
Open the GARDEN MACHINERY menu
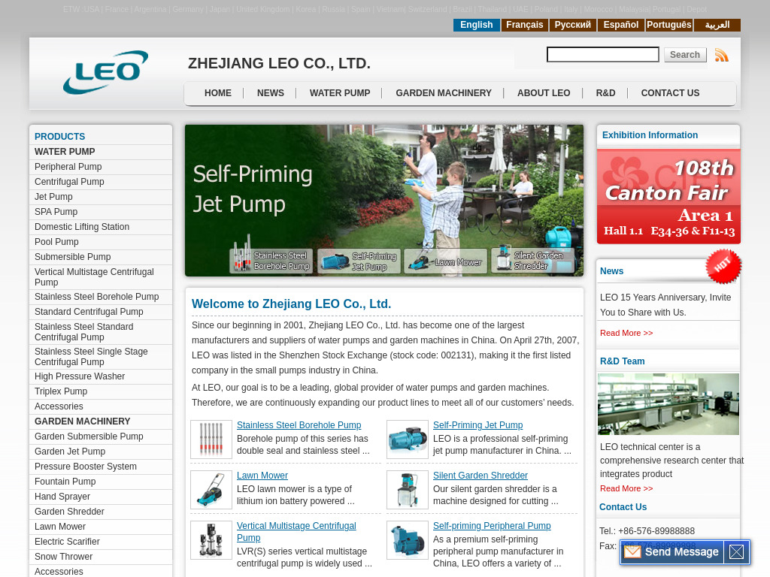pyautogui.click(x=444, y=93)
